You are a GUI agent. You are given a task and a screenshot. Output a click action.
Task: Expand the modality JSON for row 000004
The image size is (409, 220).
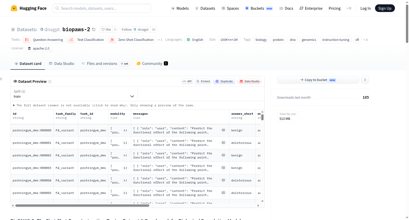125,180
